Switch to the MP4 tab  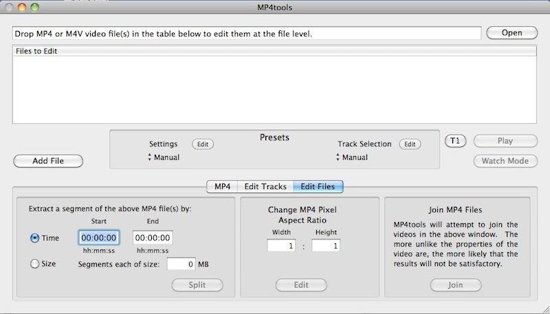click(222, 186)
